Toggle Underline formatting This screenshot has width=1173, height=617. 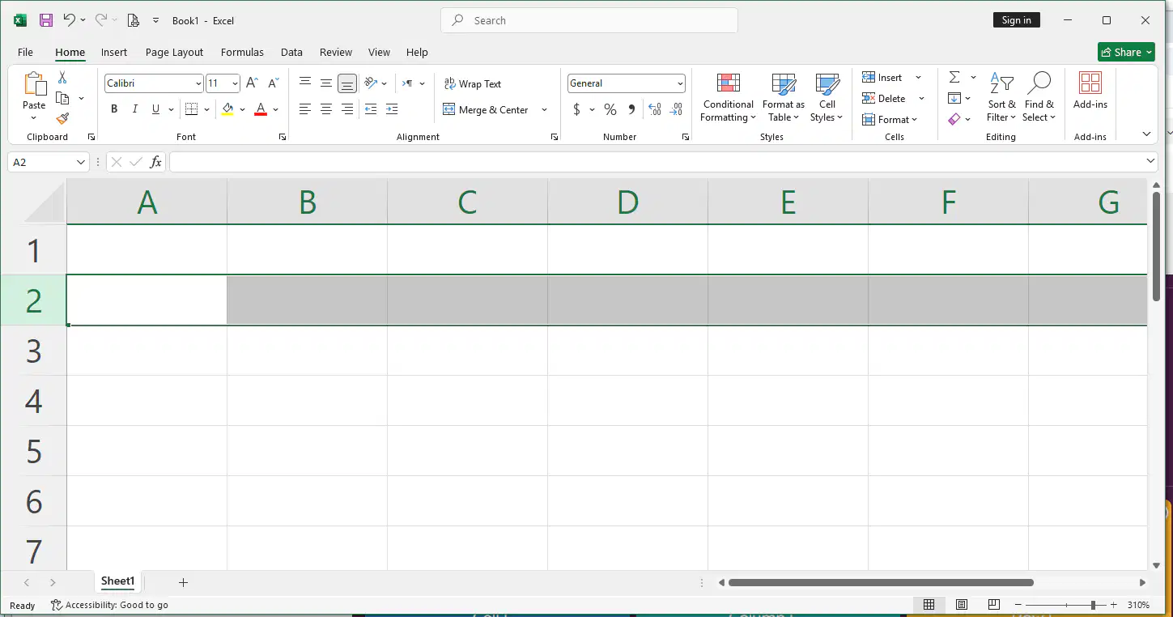pos(155,109)
